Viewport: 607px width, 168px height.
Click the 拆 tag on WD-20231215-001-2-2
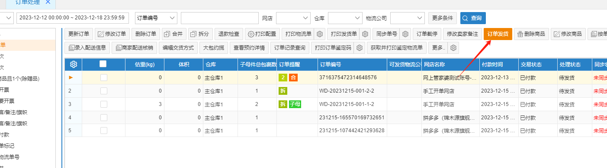coord(283,91)
